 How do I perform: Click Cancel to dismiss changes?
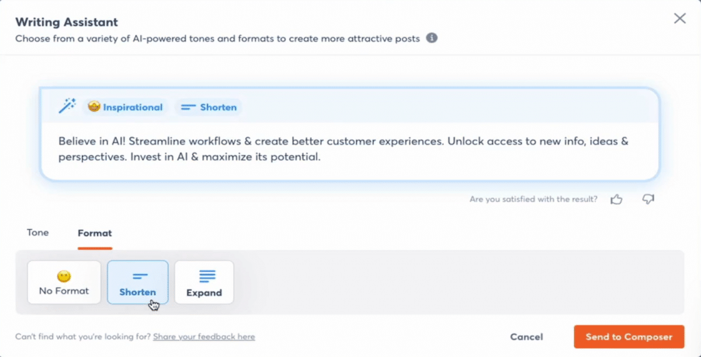(x=526, y=337)
